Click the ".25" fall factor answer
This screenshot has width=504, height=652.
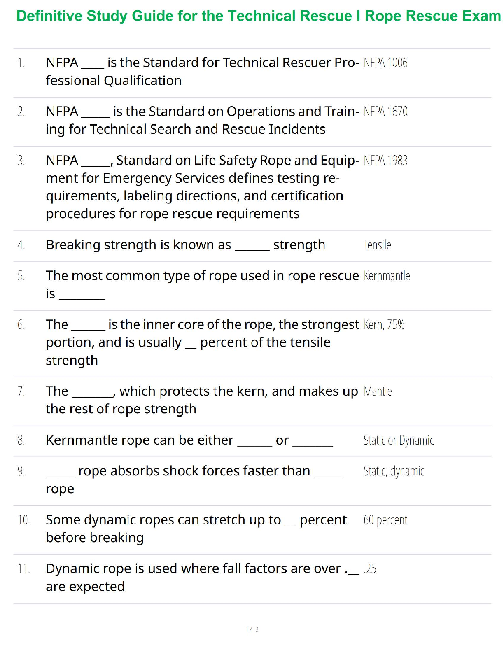370,569
